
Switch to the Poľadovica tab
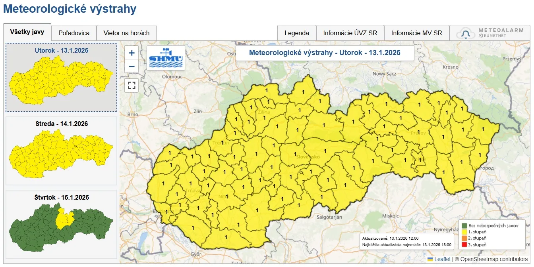tap(74, 33)
